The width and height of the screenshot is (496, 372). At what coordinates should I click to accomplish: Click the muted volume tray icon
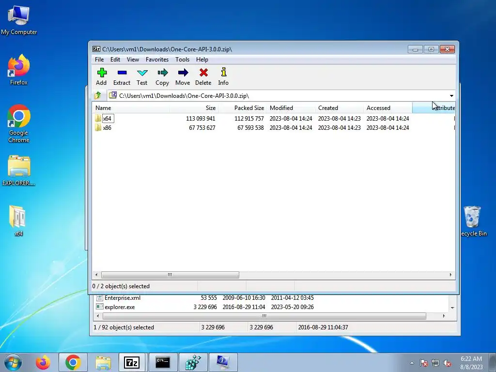[447, 363]
